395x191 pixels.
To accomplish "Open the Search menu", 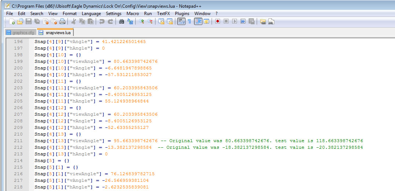I will point(37,14).
